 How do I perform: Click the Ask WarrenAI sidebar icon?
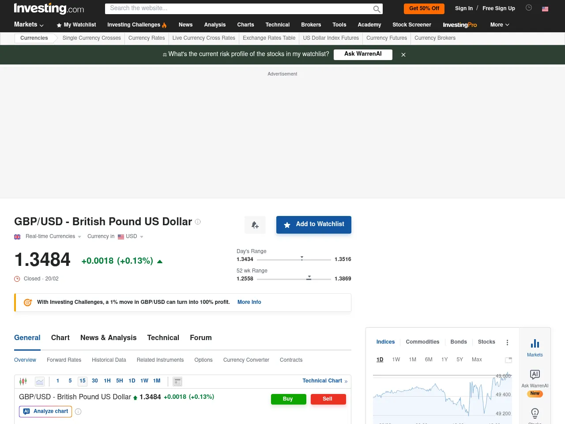tap(535, 374)
